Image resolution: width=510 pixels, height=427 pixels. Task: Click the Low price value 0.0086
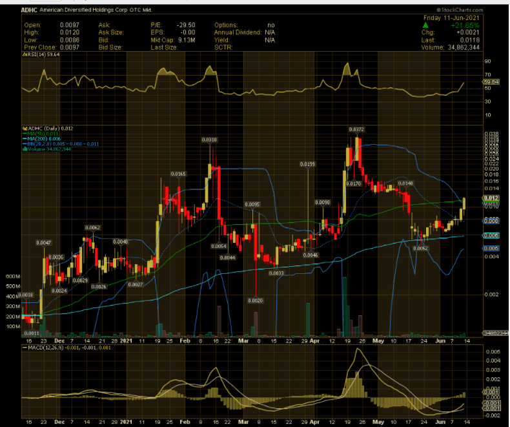[69, 40]
